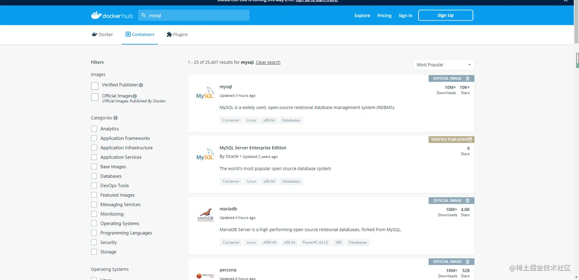Check the Monitoring category
This screenshot has height=280, width=579.
94,214
